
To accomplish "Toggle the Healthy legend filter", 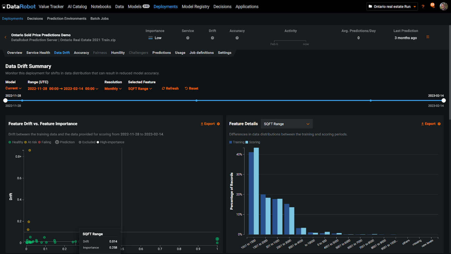I will (16, 142).
